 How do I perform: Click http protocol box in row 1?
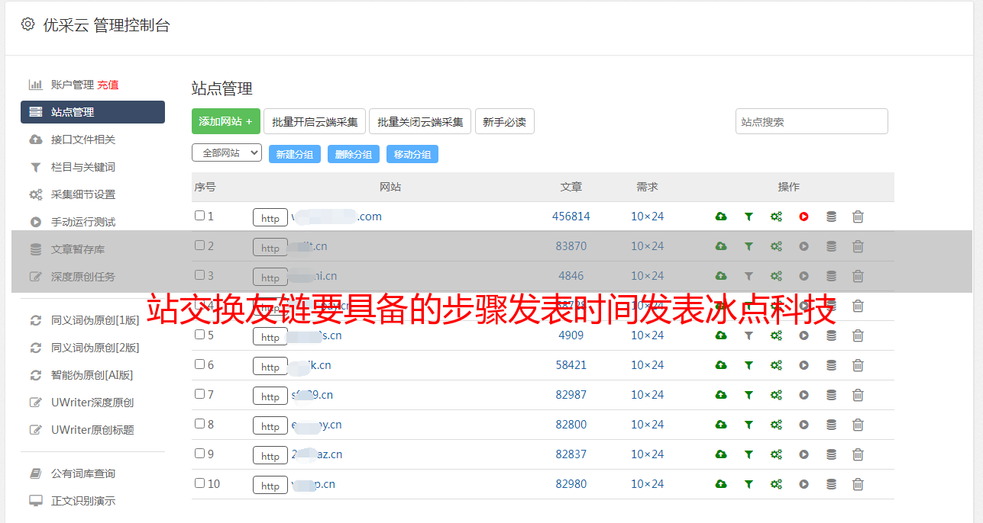270,218
